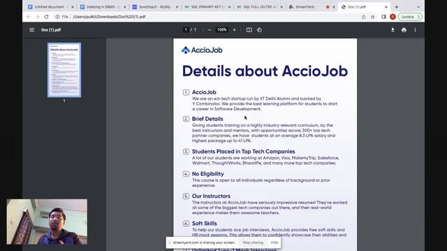Click the Details about AccioJob heading
The width and height of the screenshot is (447, 251).
coord(265,71)
